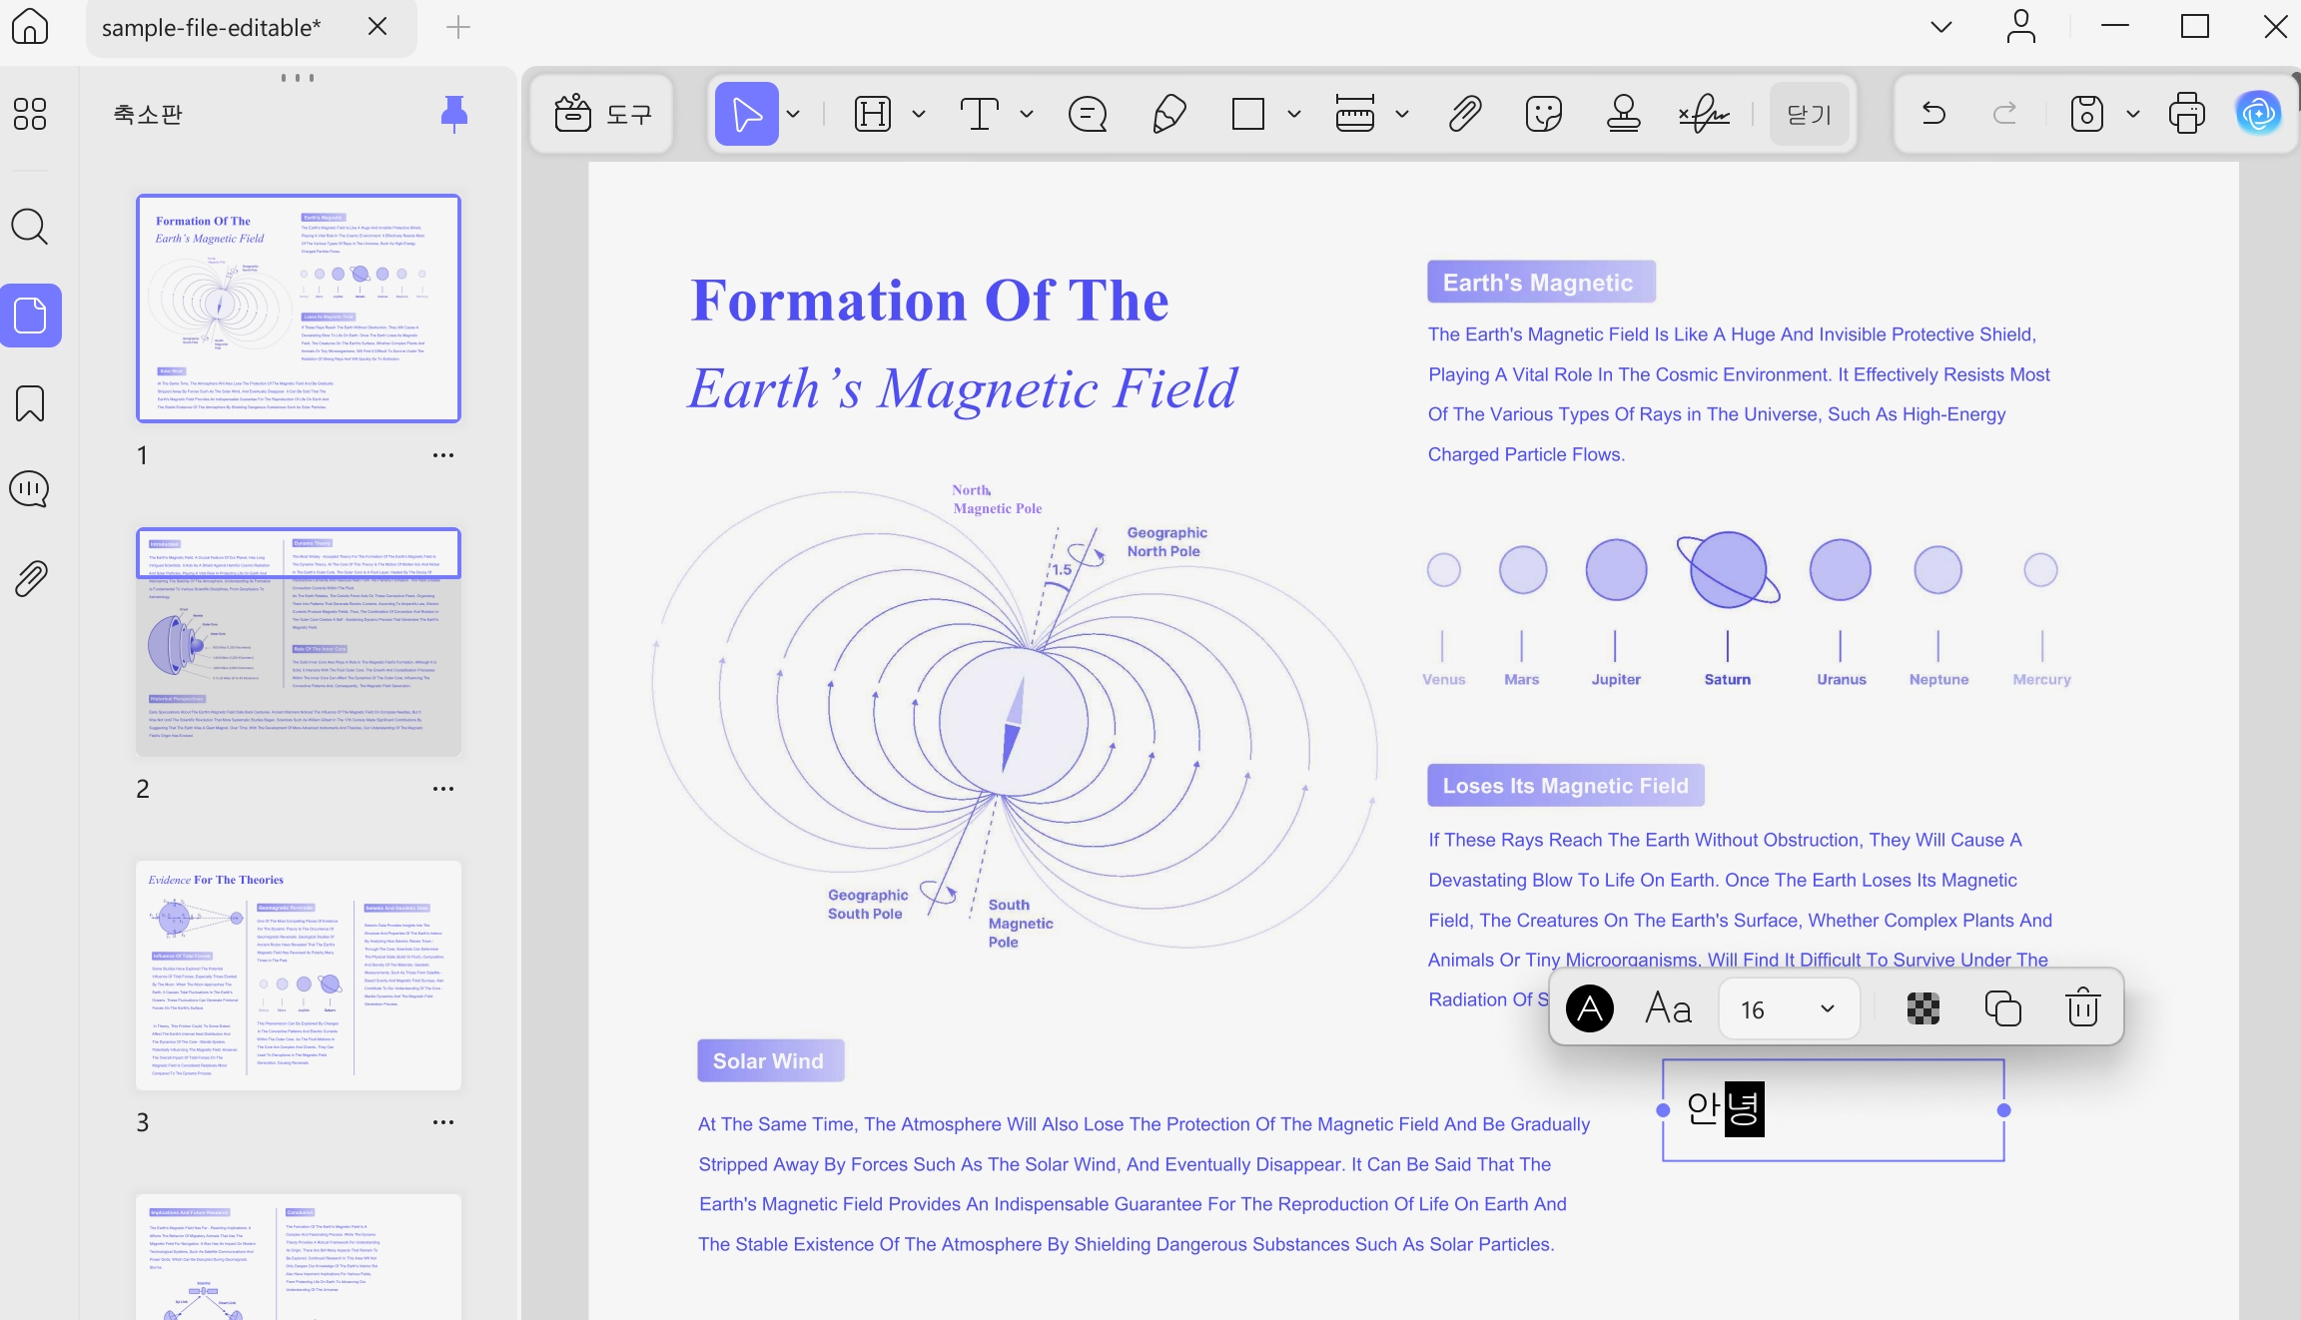The width and height of the screenshot is (2301, 1320).
Task: Undo the last action
Action: point(1934,114)
